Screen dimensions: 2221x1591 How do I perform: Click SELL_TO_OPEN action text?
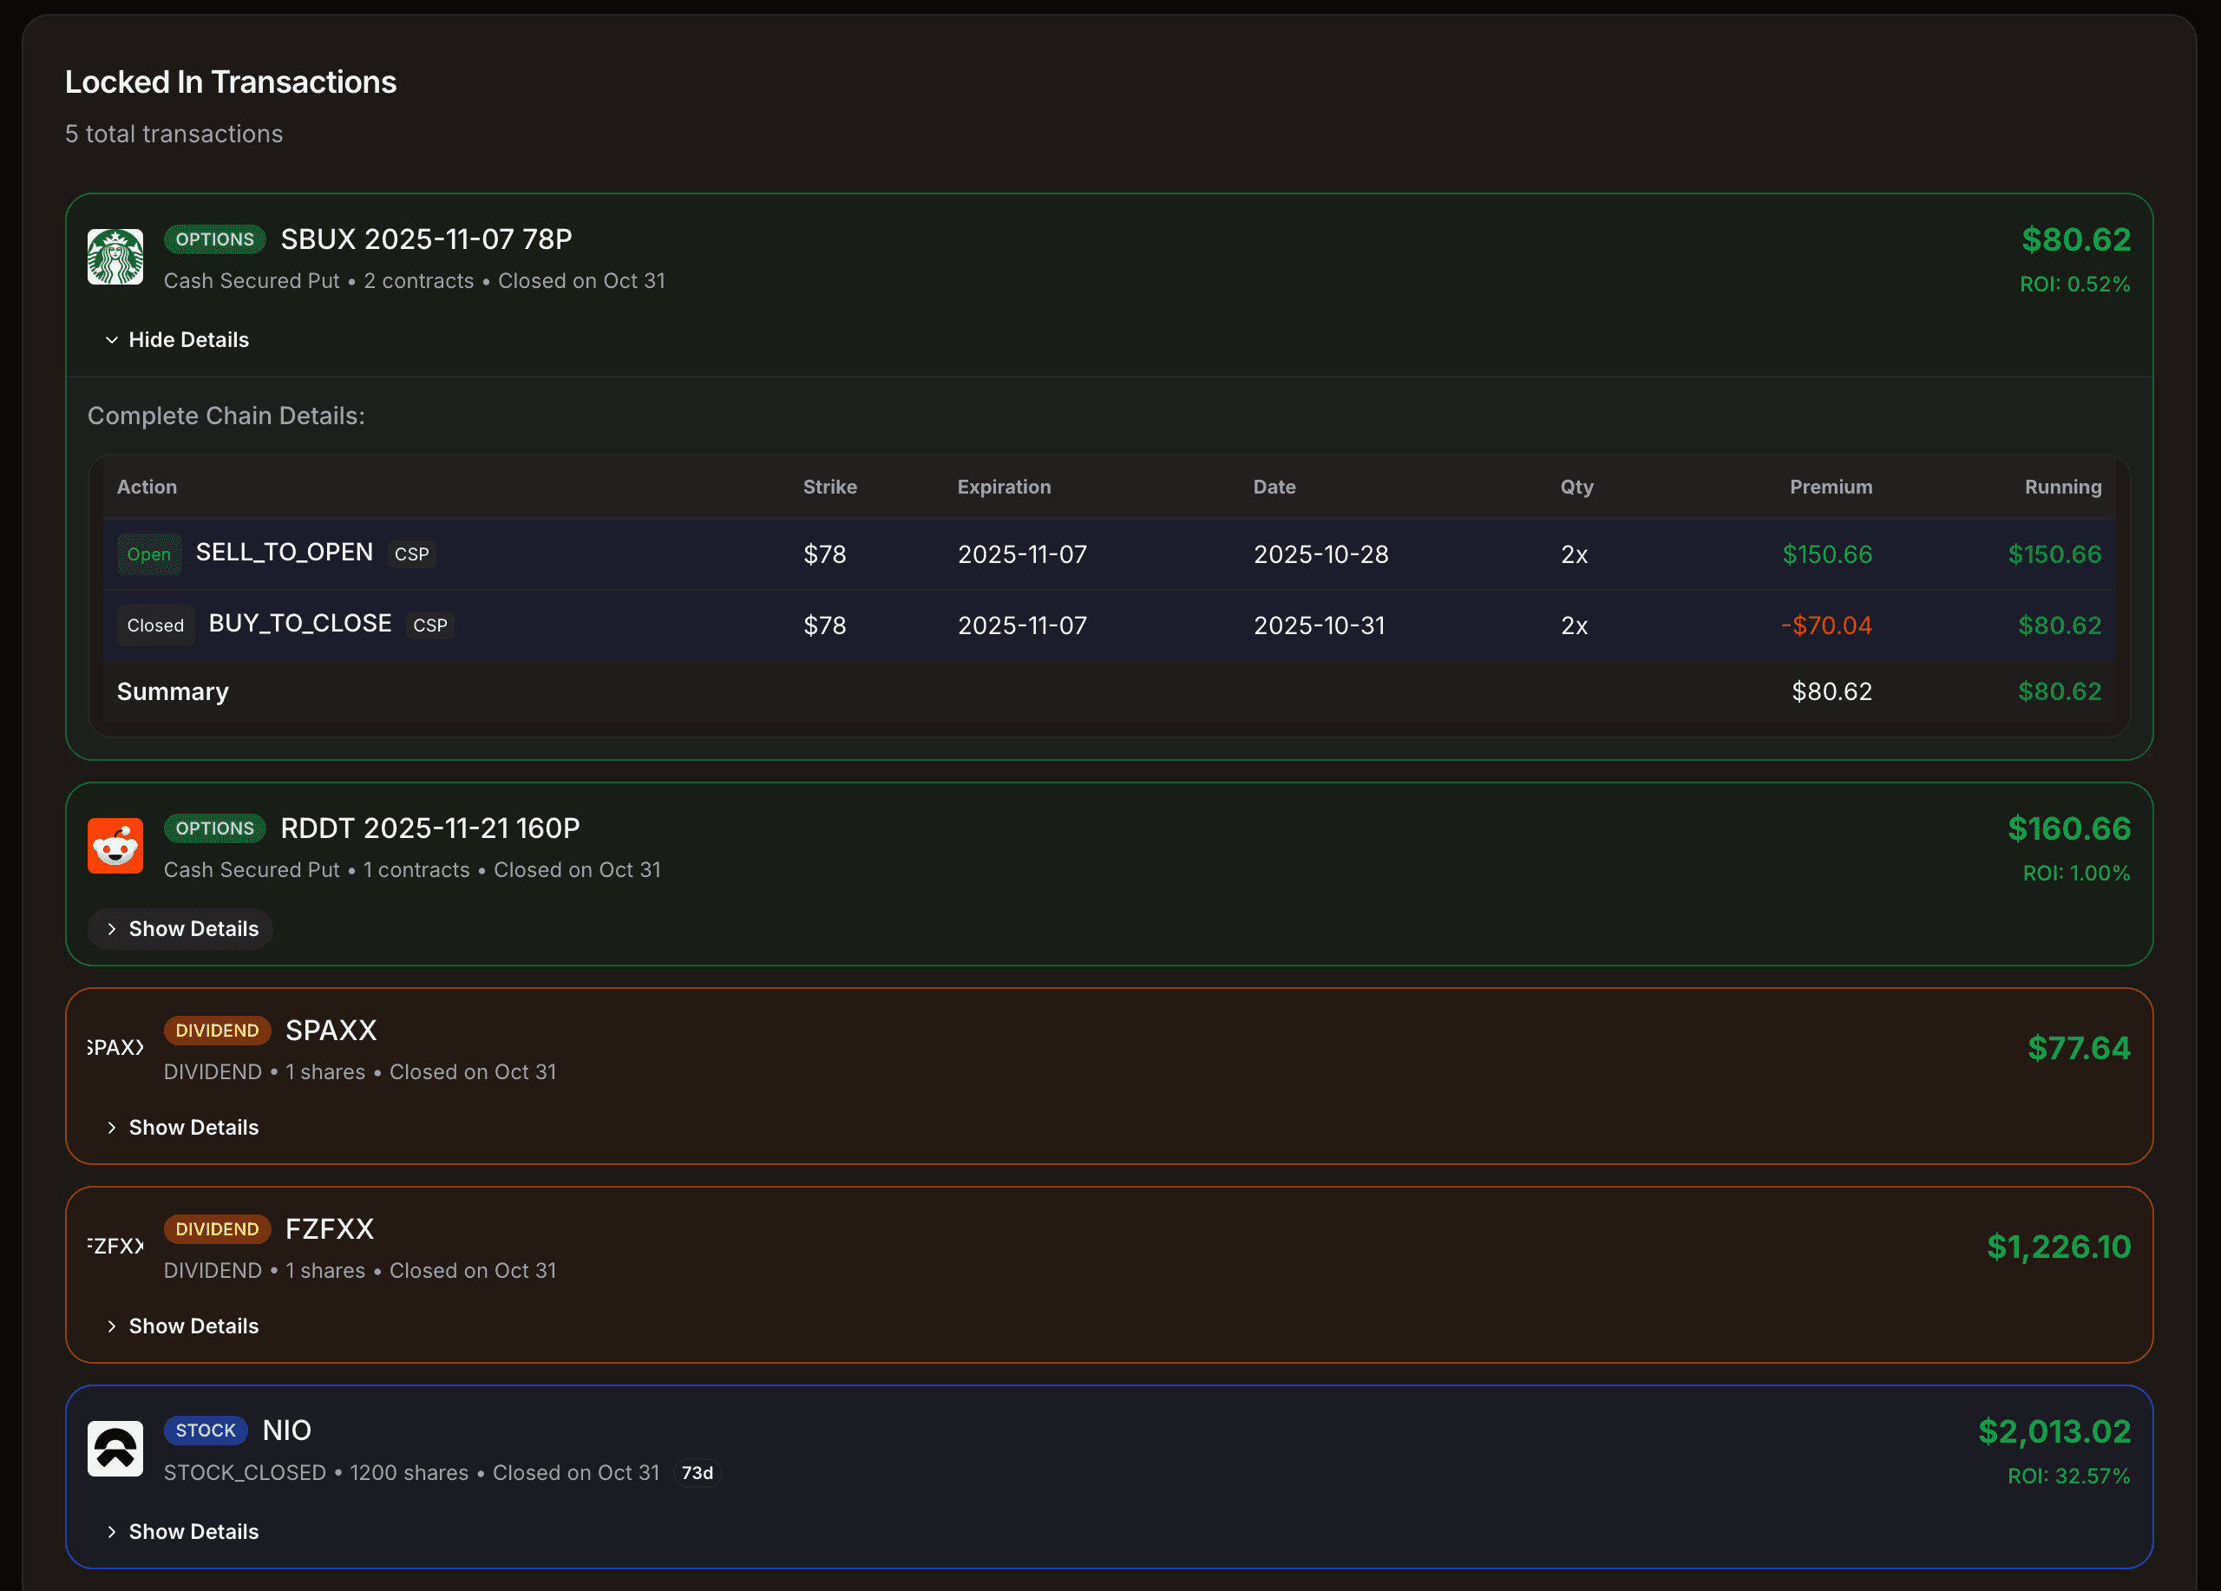[285, 553]
